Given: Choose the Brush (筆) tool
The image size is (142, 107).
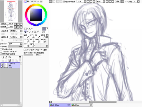Looking at the screenshot, I should pyautogui.click(x=38, y=36).
